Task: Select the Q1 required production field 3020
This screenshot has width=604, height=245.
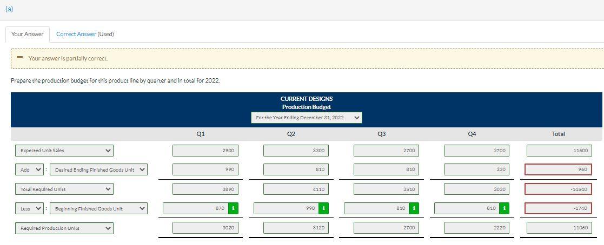Action: click(205, 228)
